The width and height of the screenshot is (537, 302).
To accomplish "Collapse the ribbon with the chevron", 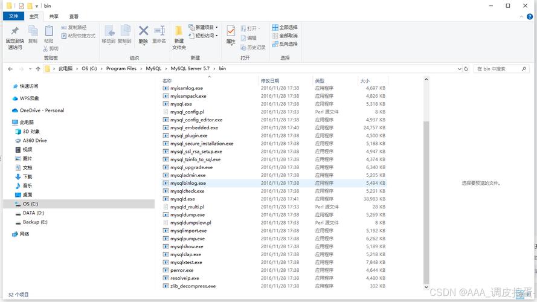I will (521, 16).
